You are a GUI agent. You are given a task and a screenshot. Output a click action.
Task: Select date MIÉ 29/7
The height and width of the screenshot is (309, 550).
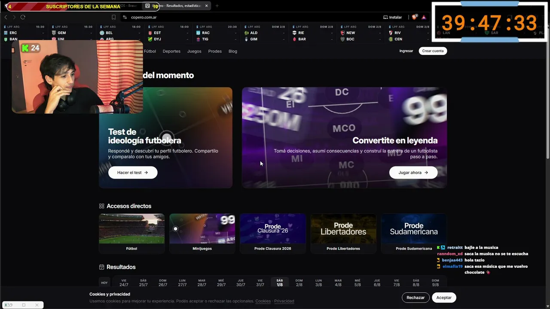221,283
